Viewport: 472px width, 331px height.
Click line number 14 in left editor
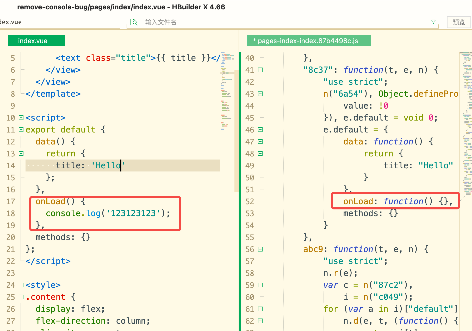tap(11, 165)
